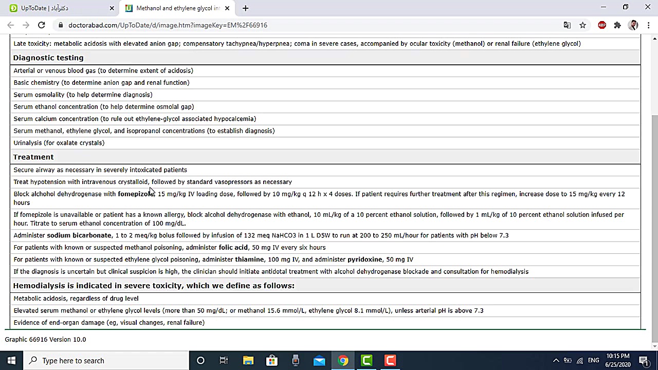This screenshot has height=370, width=658.
Task: Go back to previous page
Action: click(x=11, y=25)
